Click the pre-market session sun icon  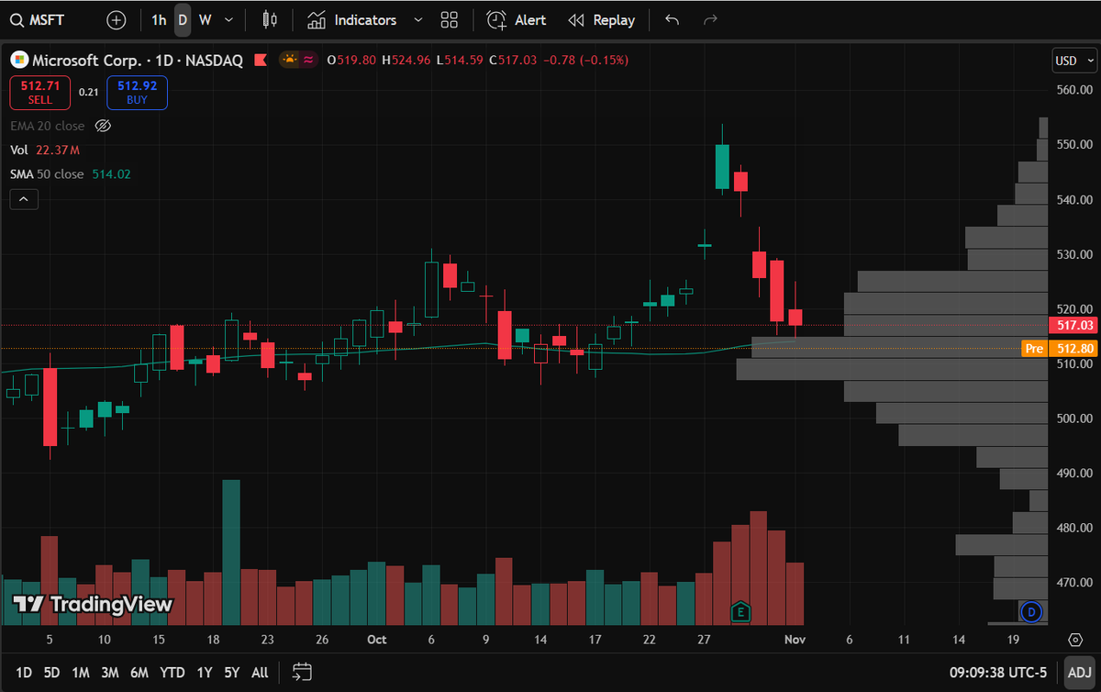click(x=290, y=60)
